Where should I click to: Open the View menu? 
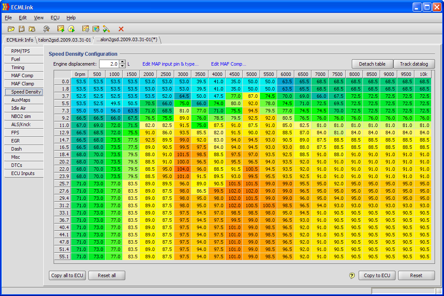point(39,18)
